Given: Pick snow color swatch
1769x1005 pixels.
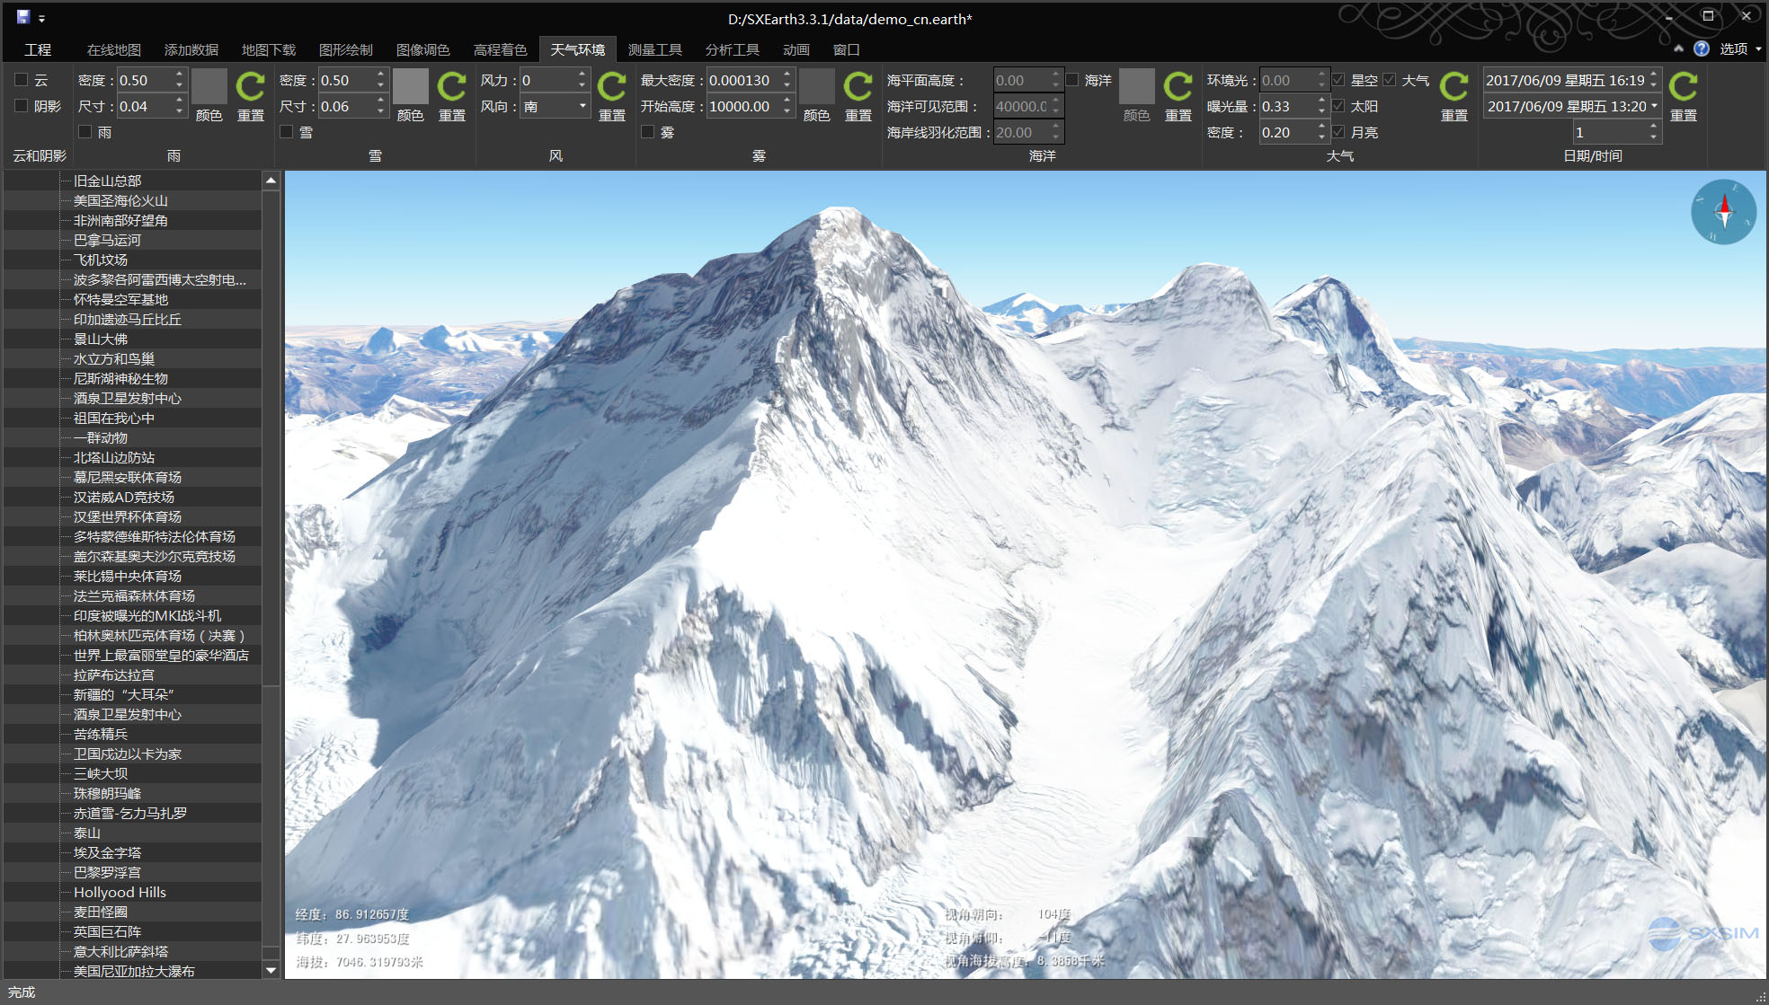Looking at the screenshot, I should click(411, 87).
